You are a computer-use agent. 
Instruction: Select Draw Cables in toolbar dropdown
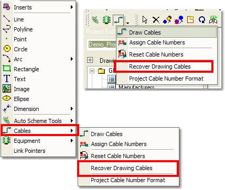click(167, 32)
